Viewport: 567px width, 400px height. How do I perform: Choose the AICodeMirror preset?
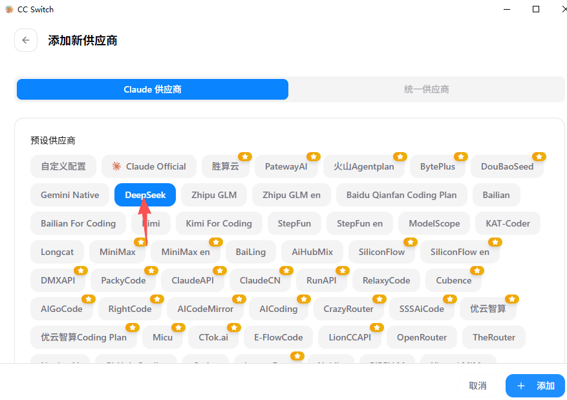click(x=206, y=309)
